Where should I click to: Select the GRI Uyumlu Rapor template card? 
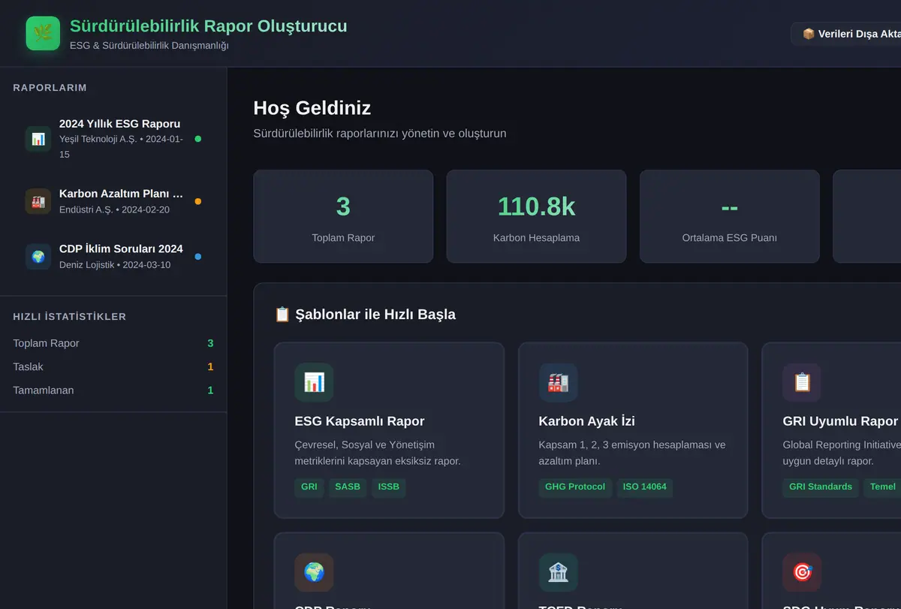(832, 430)
